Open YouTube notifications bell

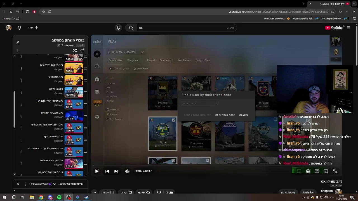click(x=19, y=28)
